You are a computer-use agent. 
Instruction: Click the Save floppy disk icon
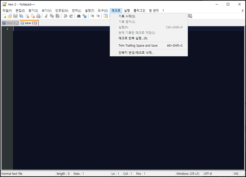tap(15, 16)
